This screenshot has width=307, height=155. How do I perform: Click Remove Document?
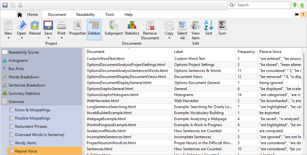[150, 30]
